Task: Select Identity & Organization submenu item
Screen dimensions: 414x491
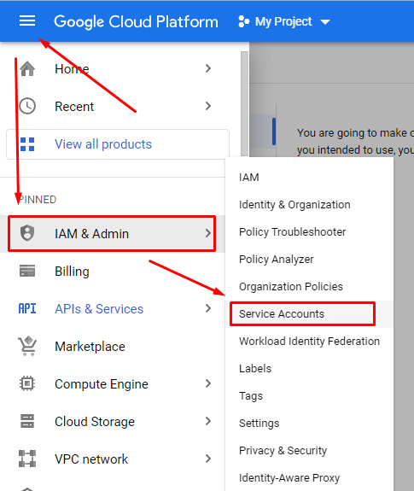Action: click(309, 204)
